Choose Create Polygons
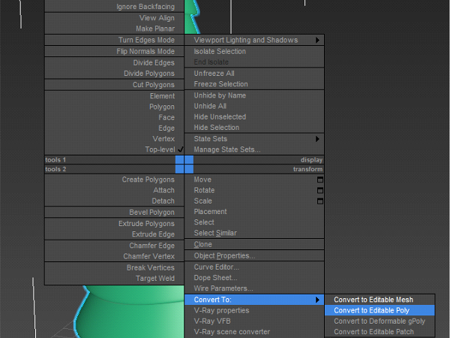This screenshot has width=450, height=338. [114, 180]
